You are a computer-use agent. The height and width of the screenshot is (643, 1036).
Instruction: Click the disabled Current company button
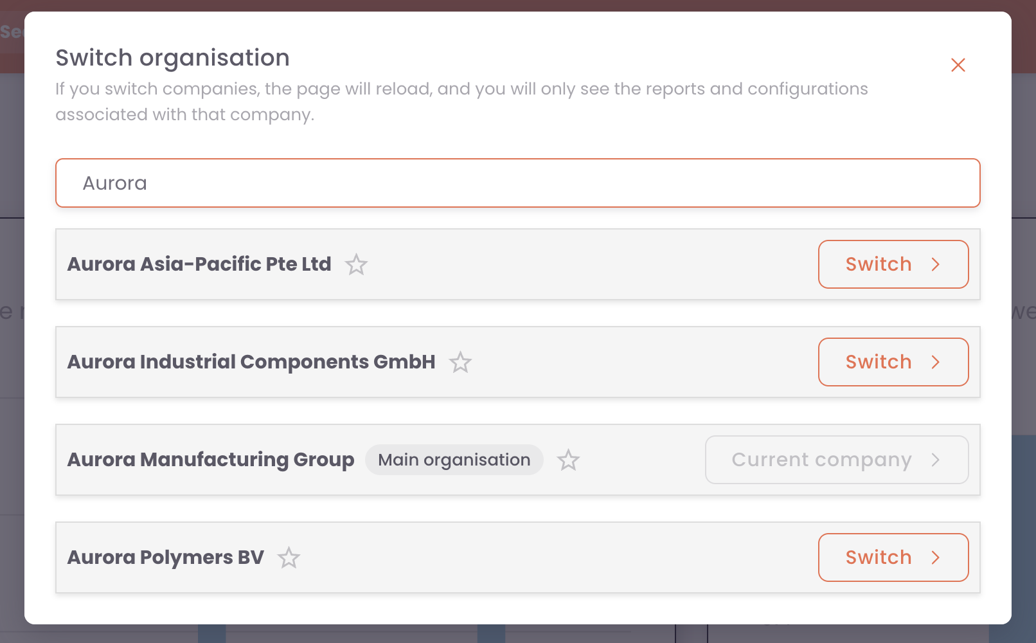837,460
